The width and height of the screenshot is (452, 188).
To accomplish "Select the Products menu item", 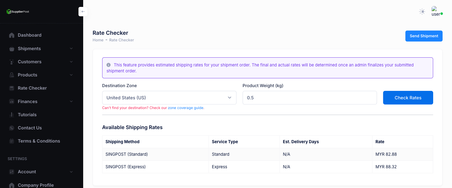I will pos(27,75).
